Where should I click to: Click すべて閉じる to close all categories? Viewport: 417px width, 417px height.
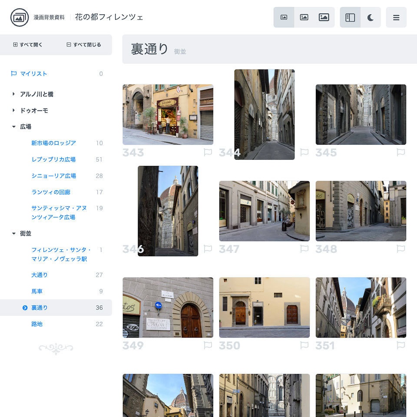click(83, 44)
